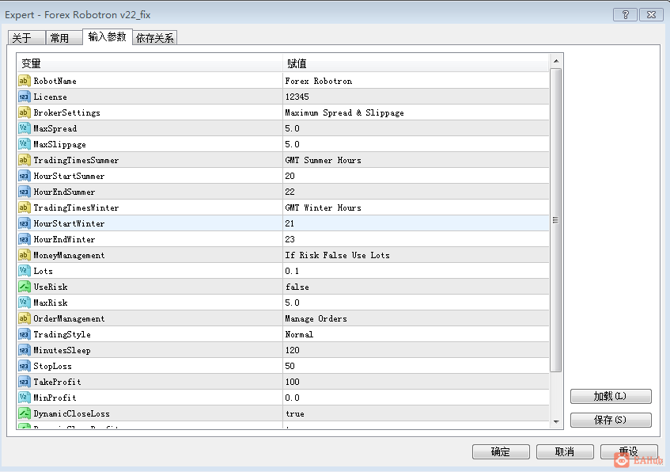Click the 取消 button
Viewport: 670px width, 472px height.
(565, 451)
